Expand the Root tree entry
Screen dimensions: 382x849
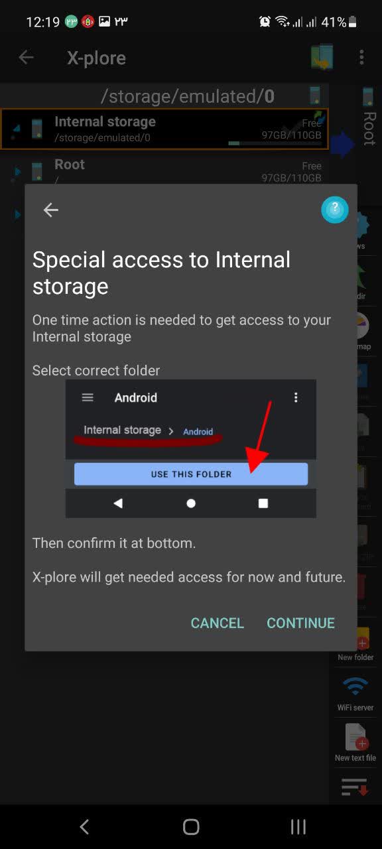tap(18, 172)
